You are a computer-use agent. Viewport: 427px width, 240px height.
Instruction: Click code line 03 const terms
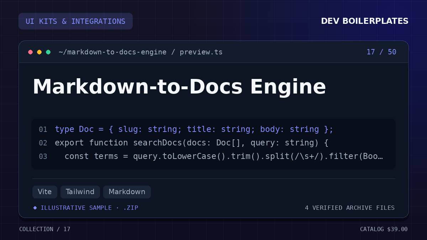coord(223,156)
